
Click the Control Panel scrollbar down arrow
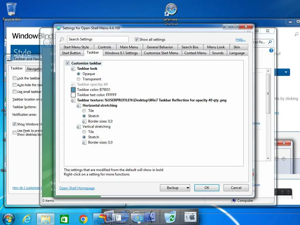point(268,158)
